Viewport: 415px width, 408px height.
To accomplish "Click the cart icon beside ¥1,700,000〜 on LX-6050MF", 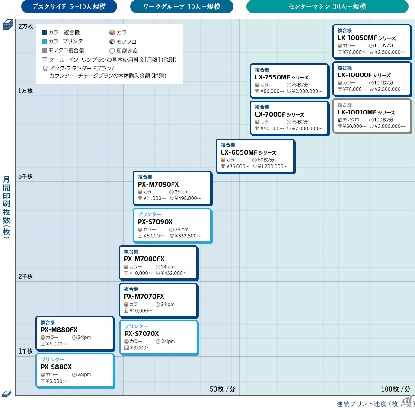I will click(255, 167).
